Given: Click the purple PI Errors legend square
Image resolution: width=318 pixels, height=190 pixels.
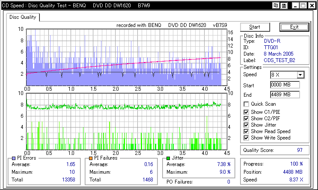Looking at the screenshot, I should pos(15,158).
